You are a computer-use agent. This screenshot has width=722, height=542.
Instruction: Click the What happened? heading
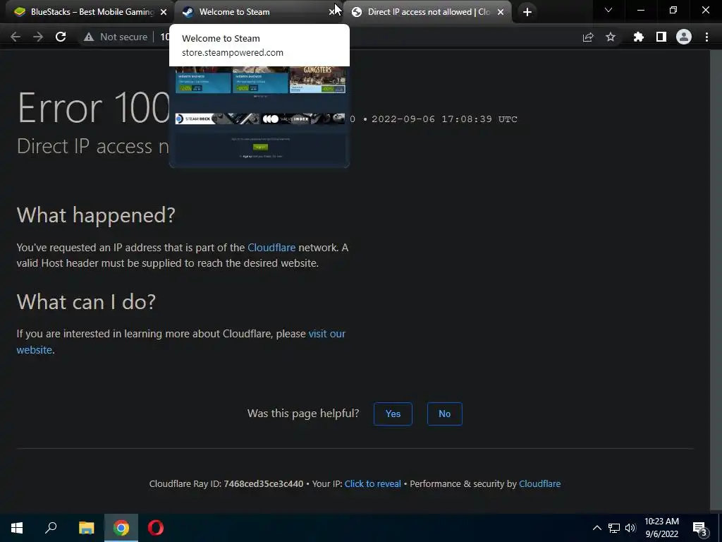[x=96, y=215]
